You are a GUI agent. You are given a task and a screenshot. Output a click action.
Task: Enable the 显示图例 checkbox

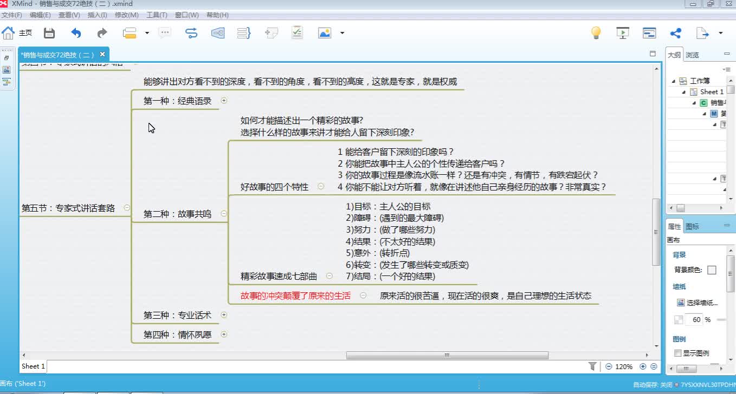pos(677,353)
